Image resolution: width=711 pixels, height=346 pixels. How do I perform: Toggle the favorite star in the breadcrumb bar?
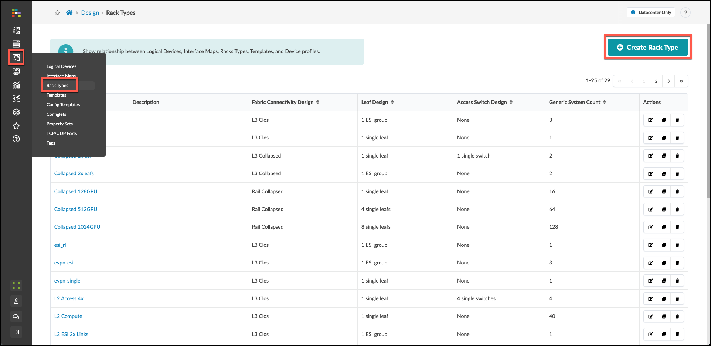tap(57, 13)
